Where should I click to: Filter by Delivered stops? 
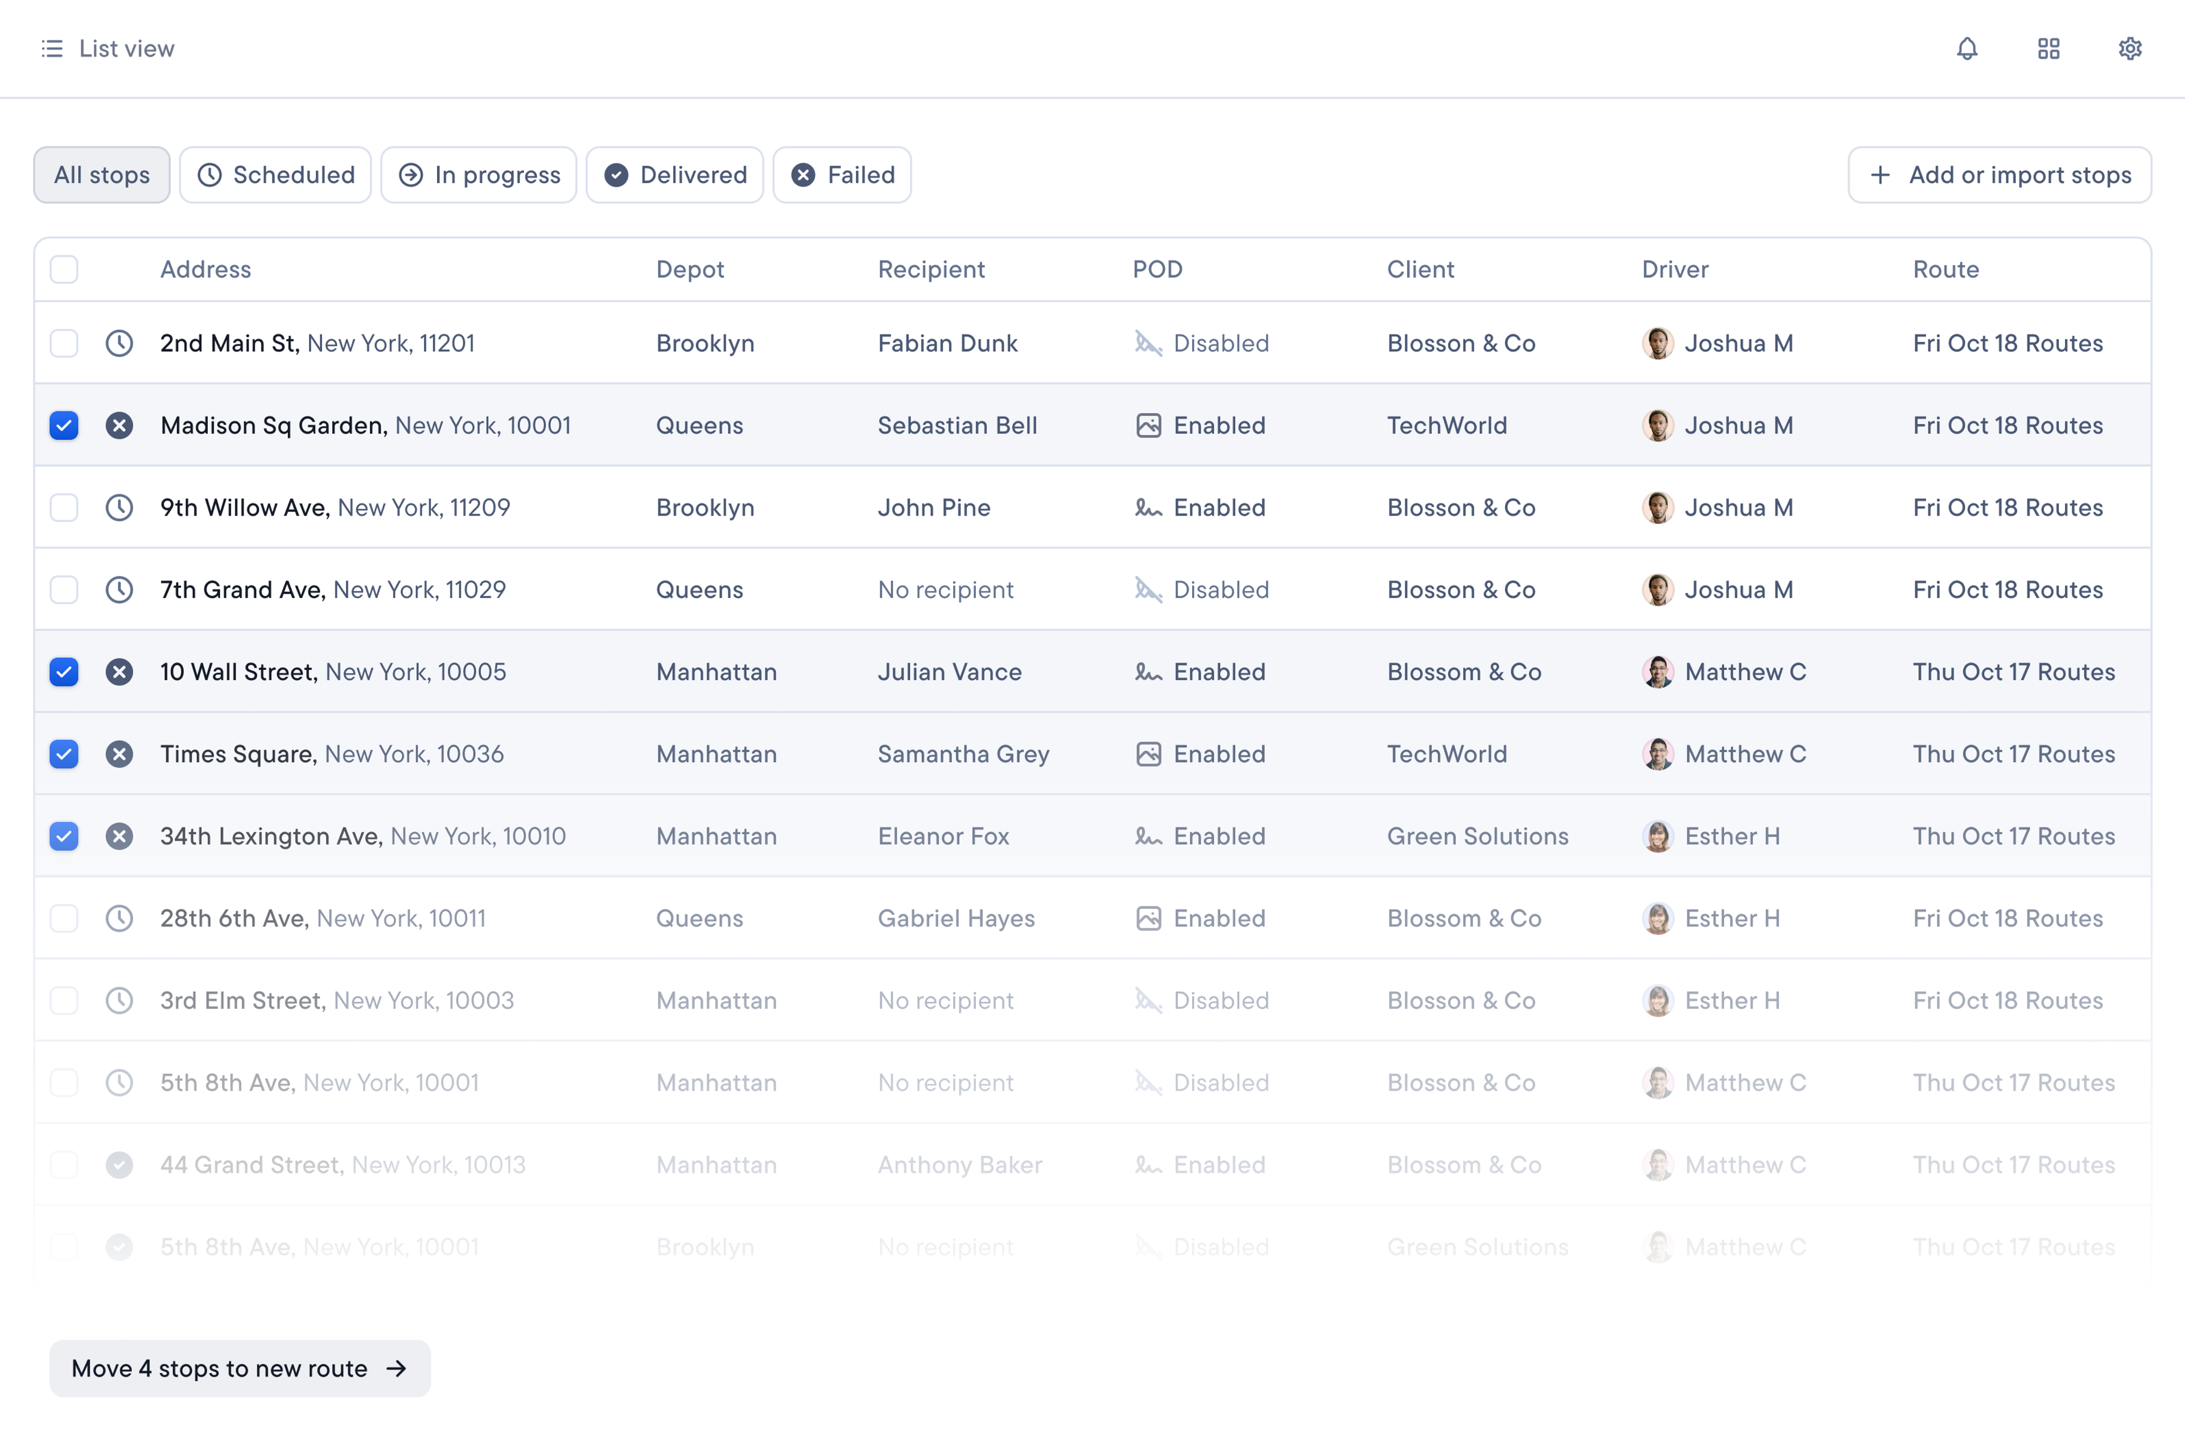[x=675, y=174]
